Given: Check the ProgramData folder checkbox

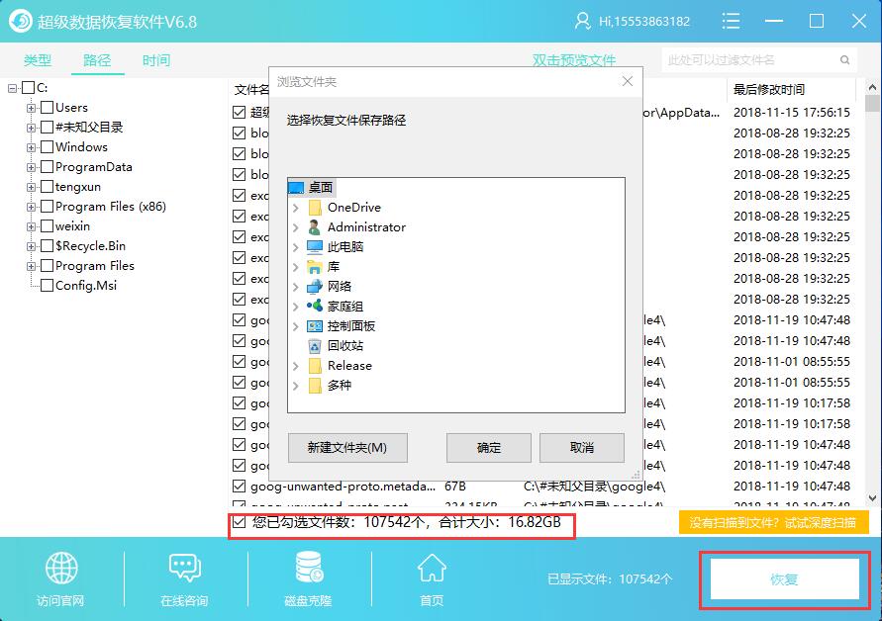Looking at the screenshot, I should tap(48, 167).
